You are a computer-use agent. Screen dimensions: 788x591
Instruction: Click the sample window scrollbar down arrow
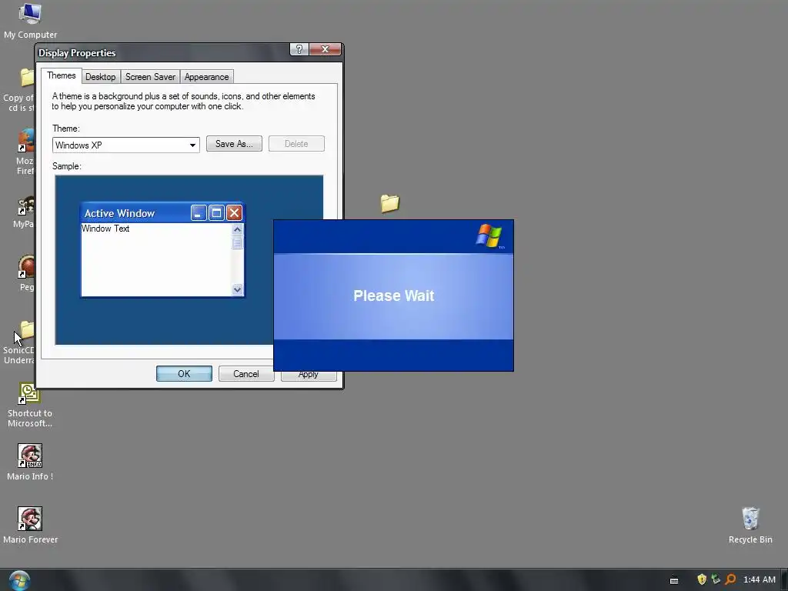[x=237, y=289]
